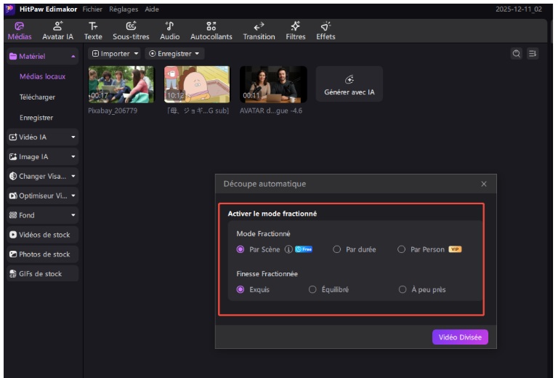Click Générer avec IA button
This screenshot has height=378, width=558.
349,84
